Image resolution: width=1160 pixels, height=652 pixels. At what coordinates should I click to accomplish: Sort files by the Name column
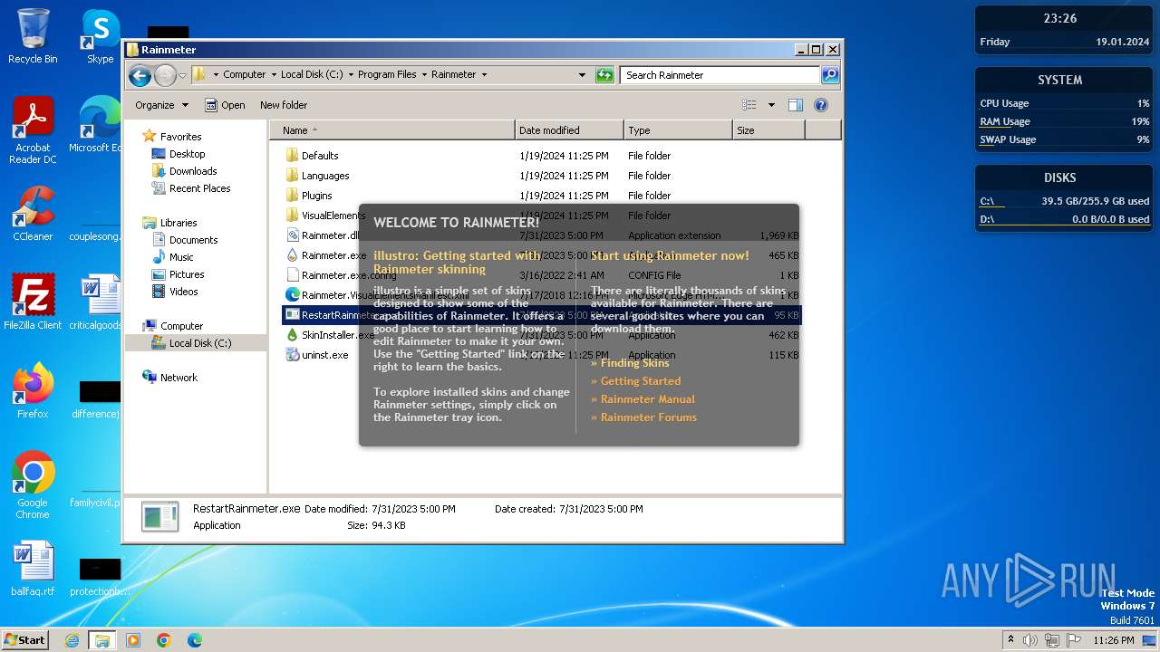tap(392, 130)
